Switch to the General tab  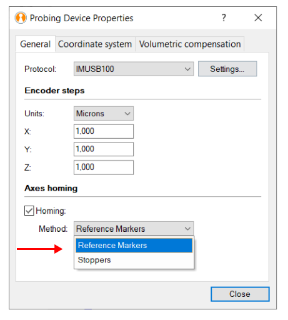pos(36,44)
